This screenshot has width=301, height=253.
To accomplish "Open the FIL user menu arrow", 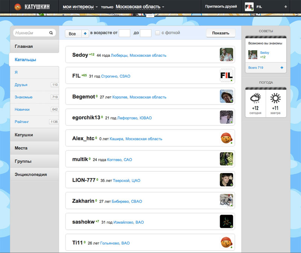I will [286, 7].
